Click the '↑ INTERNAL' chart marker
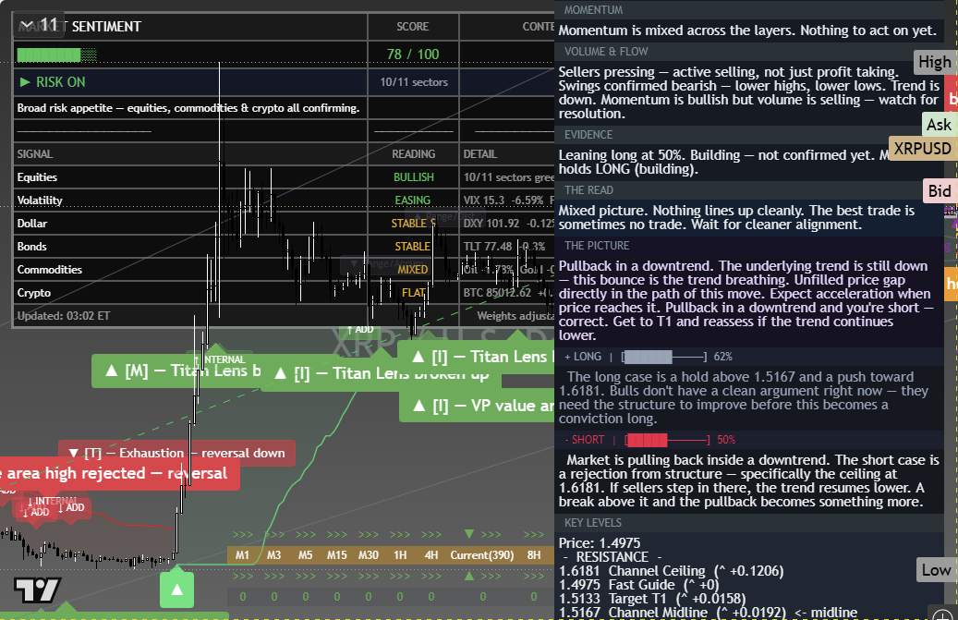This screenshot has width=958, height=620. [x=219, y=359]
